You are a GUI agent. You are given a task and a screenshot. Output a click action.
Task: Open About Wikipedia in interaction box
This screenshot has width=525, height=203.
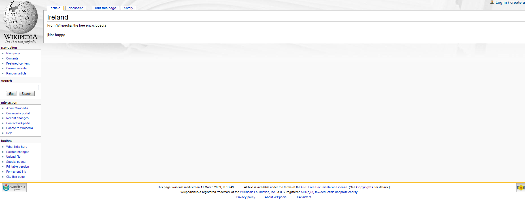click(x=17, y=108)
